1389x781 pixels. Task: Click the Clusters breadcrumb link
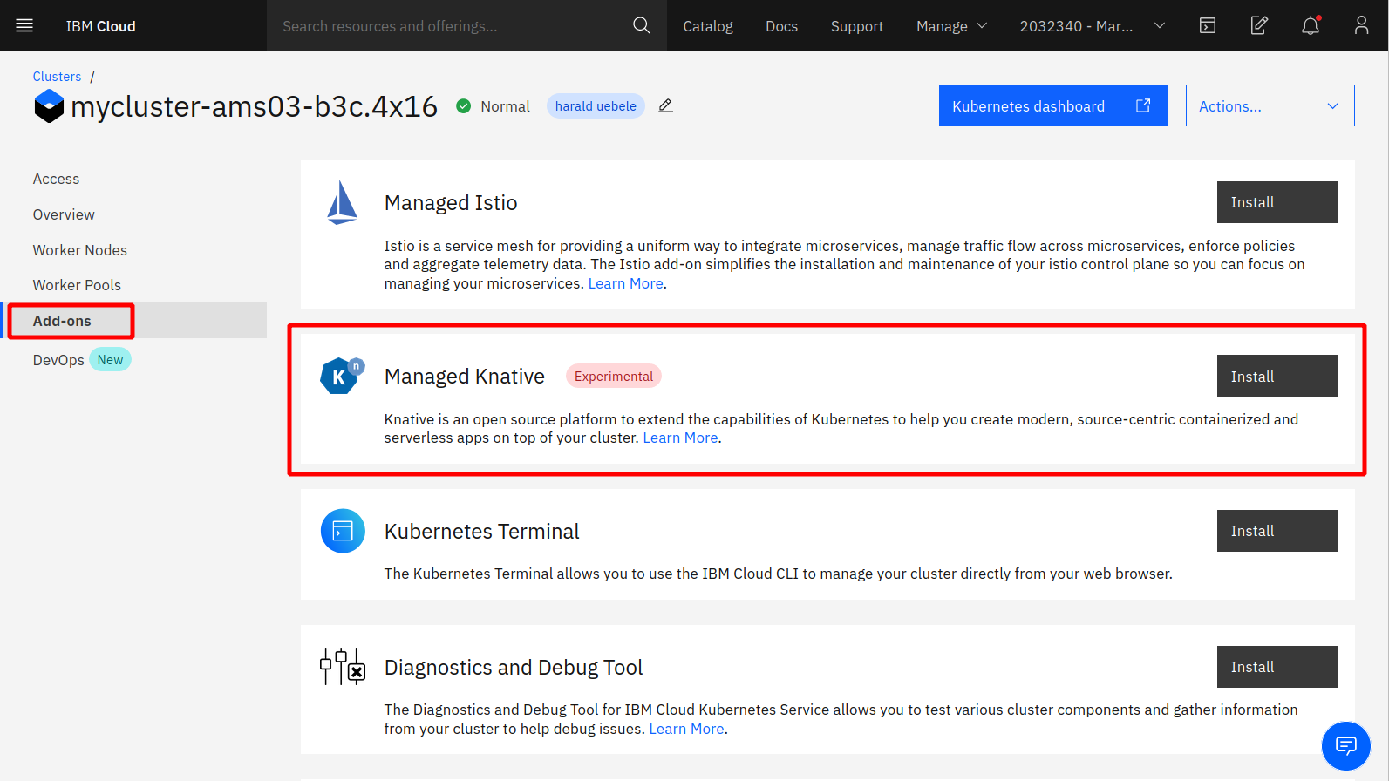coord(57,77)
